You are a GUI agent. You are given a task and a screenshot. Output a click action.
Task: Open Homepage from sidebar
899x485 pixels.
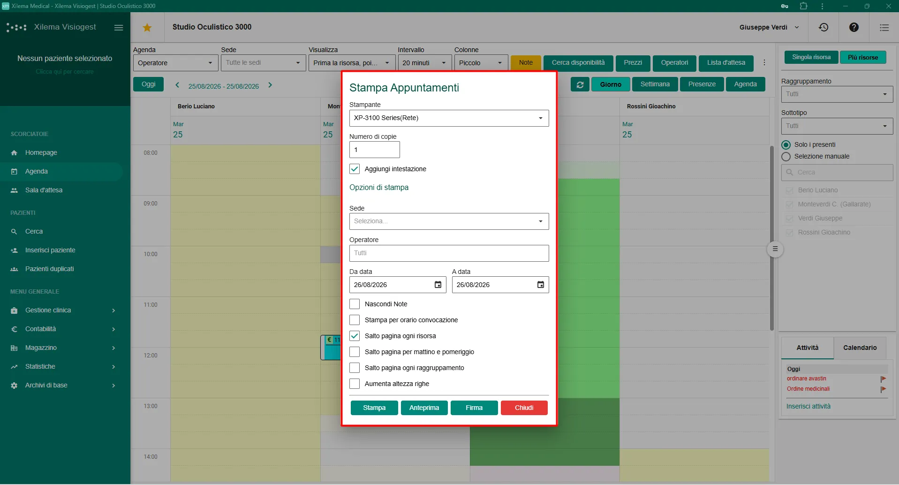coord(41,153)
